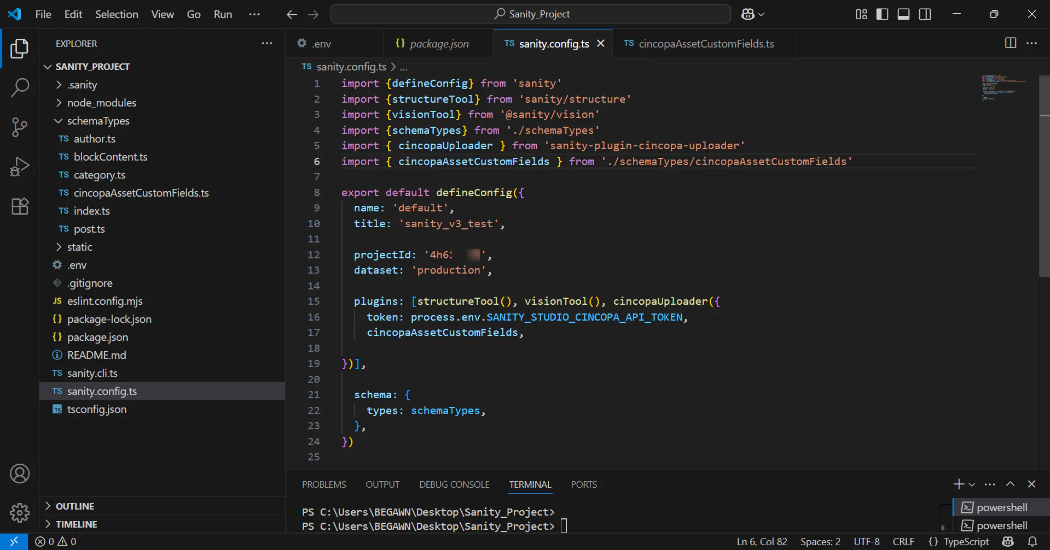
Task: Open Explorer views and more actions
Action: click(267, 43)
